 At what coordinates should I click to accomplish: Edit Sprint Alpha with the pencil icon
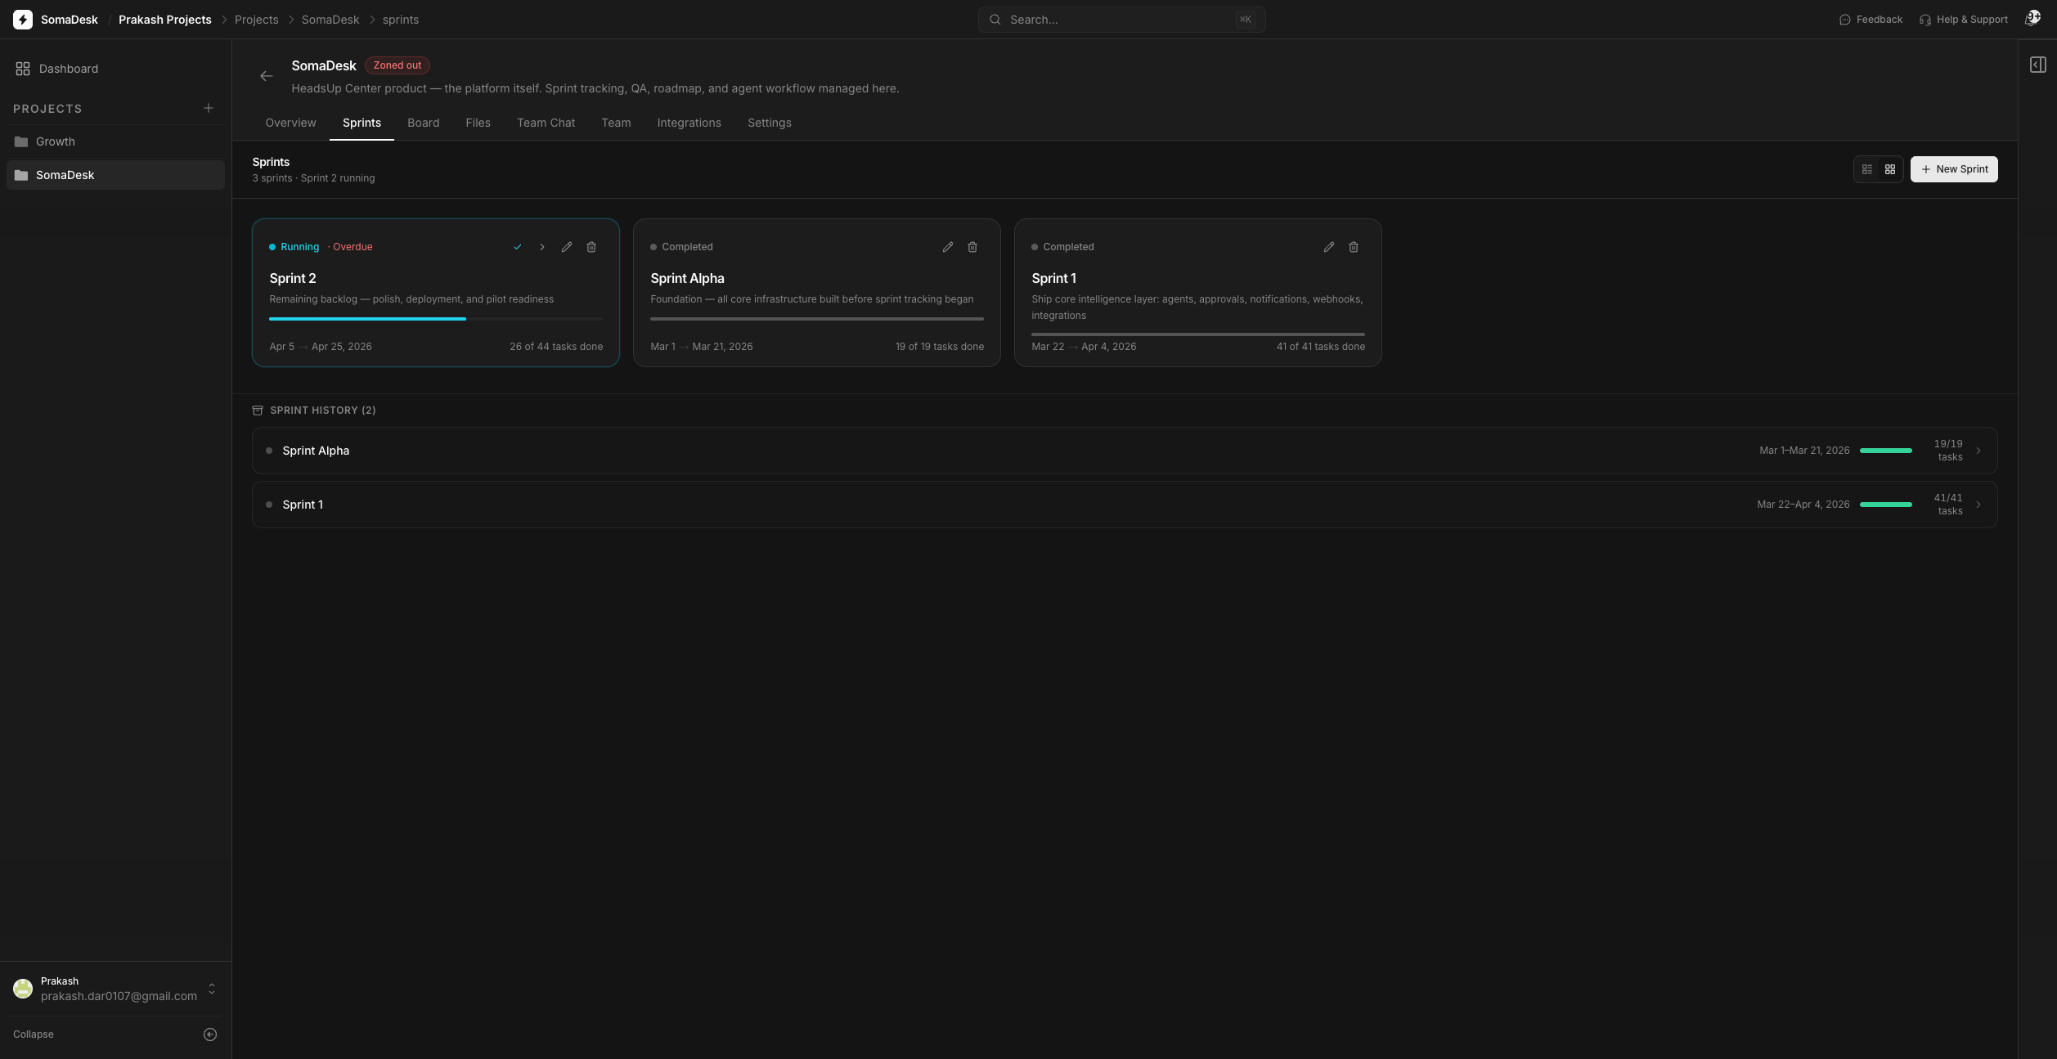[x=948, y=247]
